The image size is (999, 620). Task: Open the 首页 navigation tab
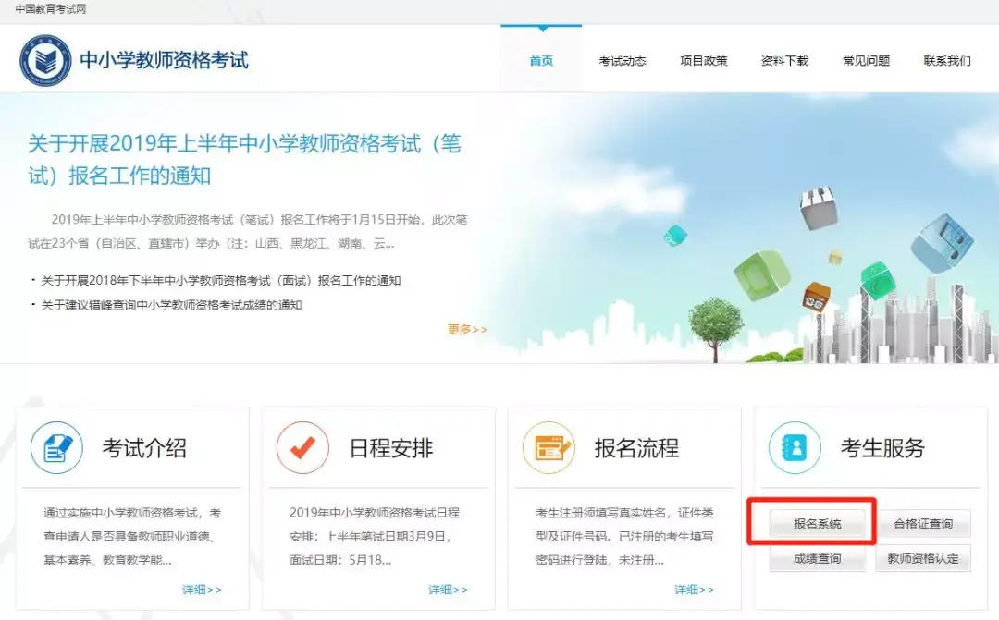541,60
